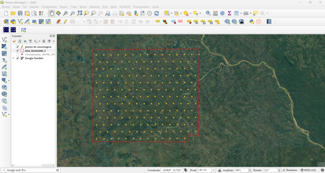The height and width of the screenshot is (173, 325).
Task: Select the area_licenciada_1 layer name
Action: pyautogui.click(x=35, y=51)
